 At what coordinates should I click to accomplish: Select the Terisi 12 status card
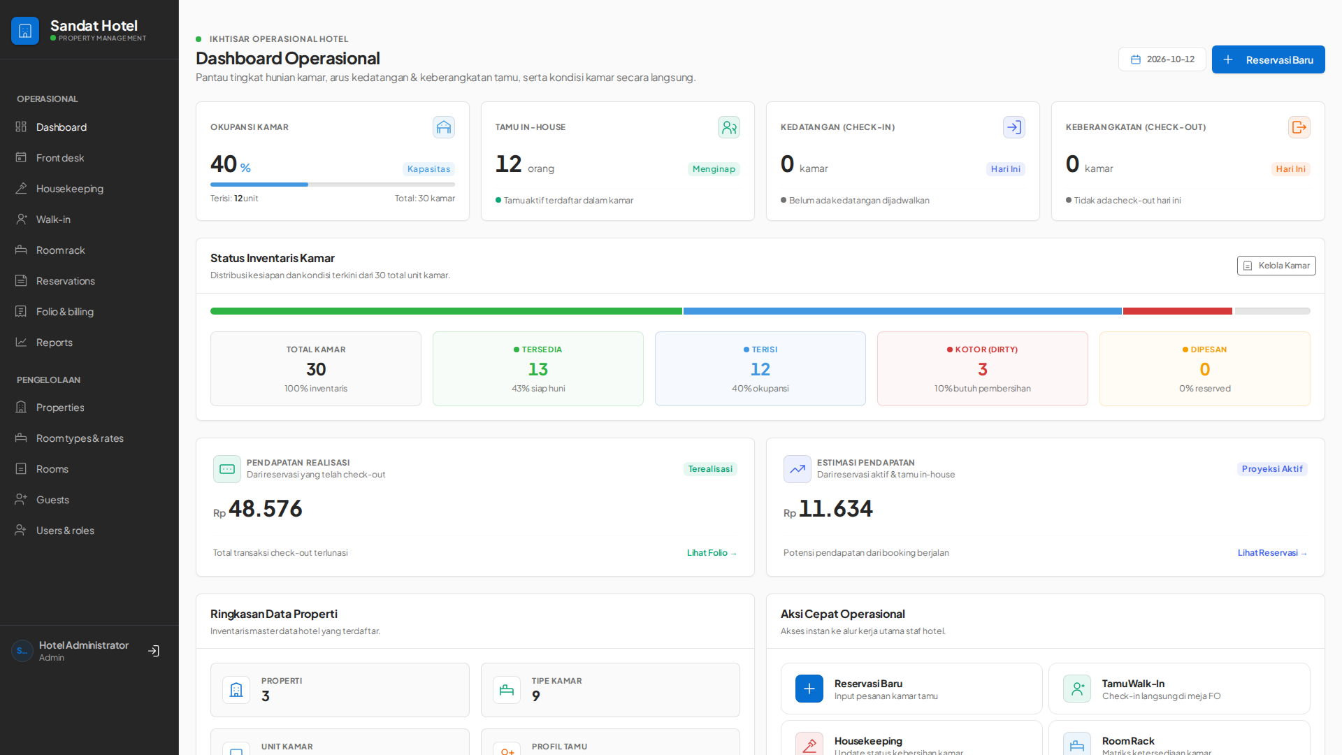coord(760,369)
